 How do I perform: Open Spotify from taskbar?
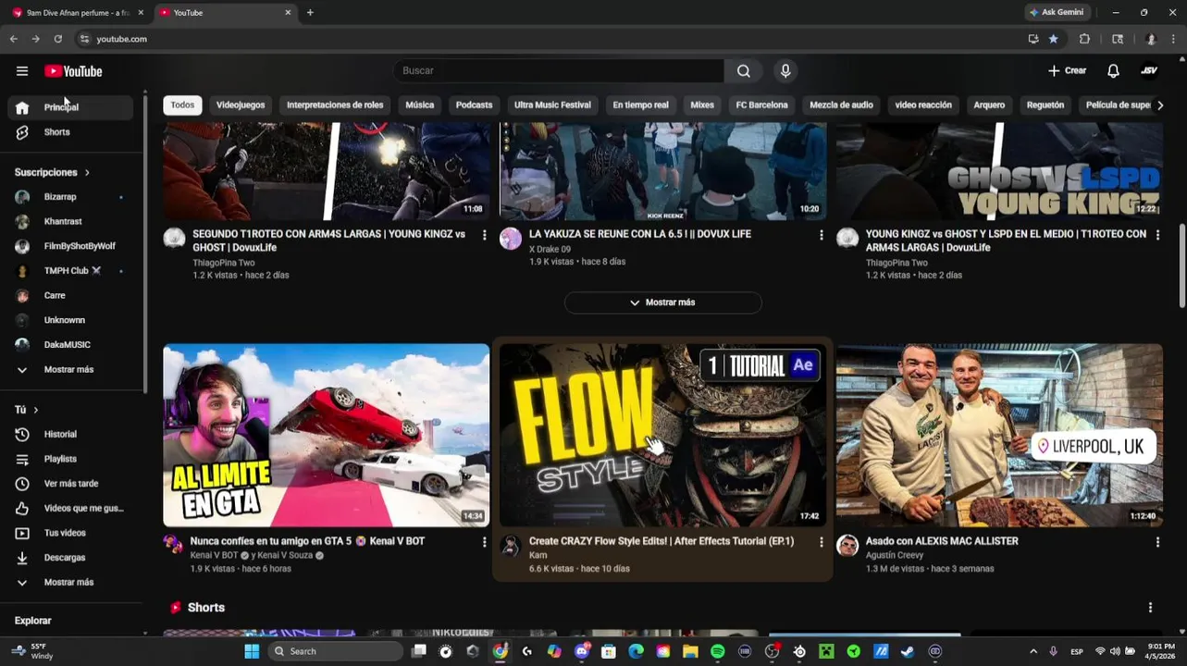point(718,651)
